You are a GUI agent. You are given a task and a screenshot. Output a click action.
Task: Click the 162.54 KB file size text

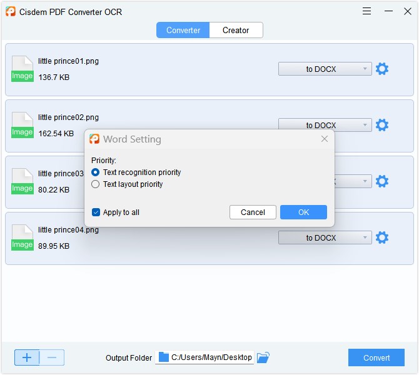pyautogui.click(x=56, y=134)
